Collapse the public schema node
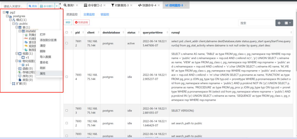This screenshot has height=139, width=297. coord(14,24)
